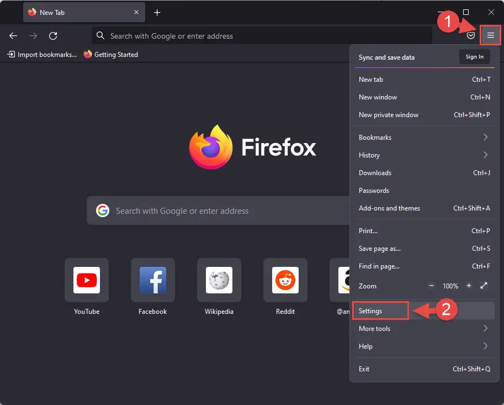The width and height of the screenshot is (504, 405).
Task: Click the Pocket save icon in toolbar
Action: 470,35
